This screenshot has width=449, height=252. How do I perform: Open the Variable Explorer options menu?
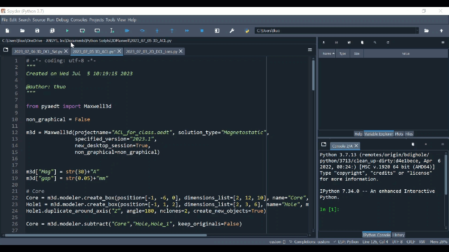click(443, 43)
